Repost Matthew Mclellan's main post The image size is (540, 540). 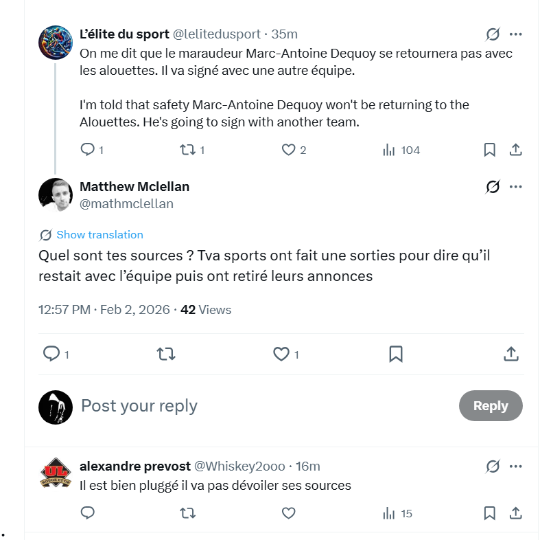165,354
